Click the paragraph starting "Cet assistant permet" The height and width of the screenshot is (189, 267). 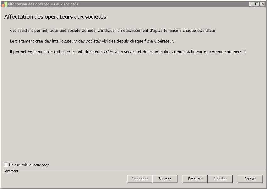(x=113, y=31)
